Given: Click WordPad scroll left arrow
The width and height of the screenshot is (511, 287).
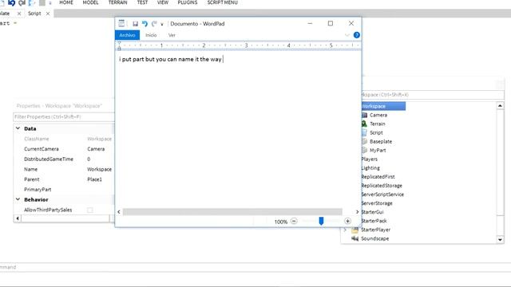Looking at the screenshot, I should point(119,212).
